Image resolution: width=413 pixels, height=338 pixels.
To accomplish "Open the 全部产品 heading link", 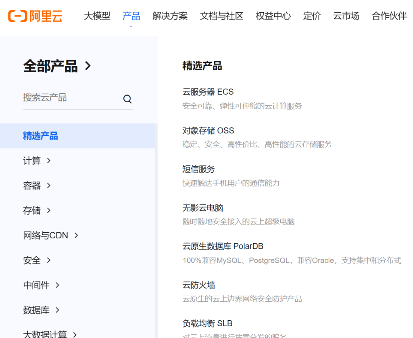I will click(x=50, y=66).
